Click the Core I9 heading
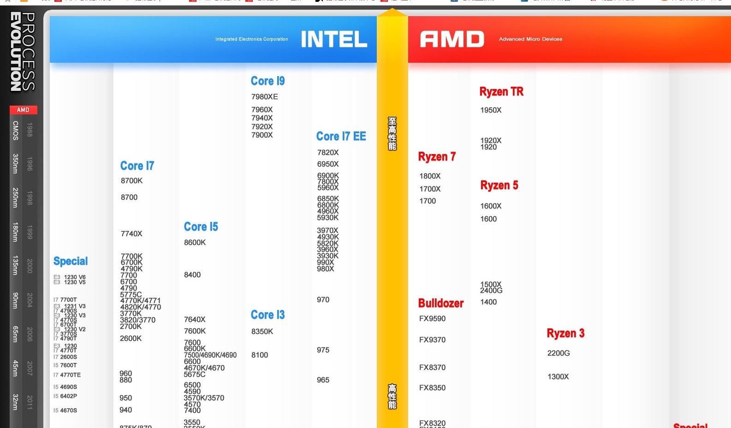 point(267,81)
